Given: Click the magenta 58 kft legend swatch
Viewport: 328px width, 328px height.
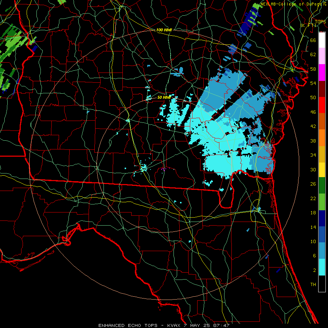Looking at the screenshot, I should point(322,73).
